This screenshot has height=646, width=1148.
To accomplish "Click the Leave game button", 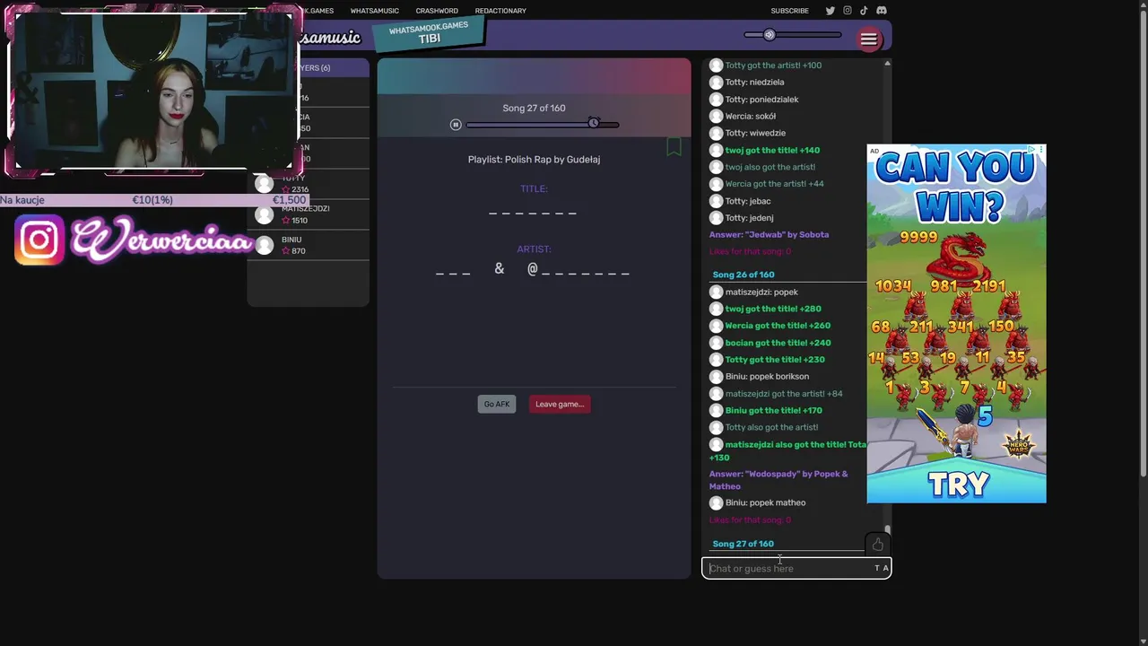I will pyautogui.click(x=560, y=404).
